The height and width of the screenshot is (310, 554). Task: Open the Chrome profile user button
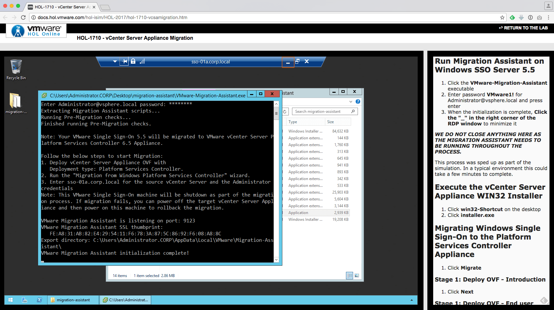tap(549, 5)
